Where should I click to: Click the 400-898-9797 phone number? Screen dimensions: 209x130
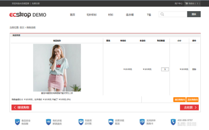[185, 120]
